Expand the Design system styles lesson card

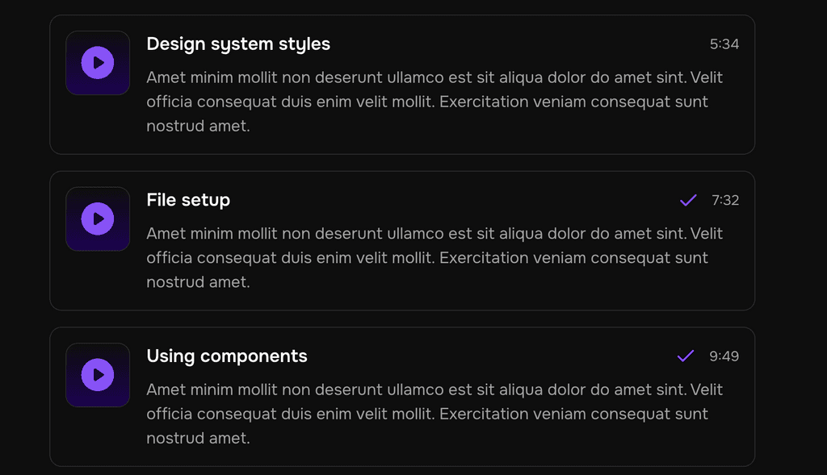click(x=401, y=84)
